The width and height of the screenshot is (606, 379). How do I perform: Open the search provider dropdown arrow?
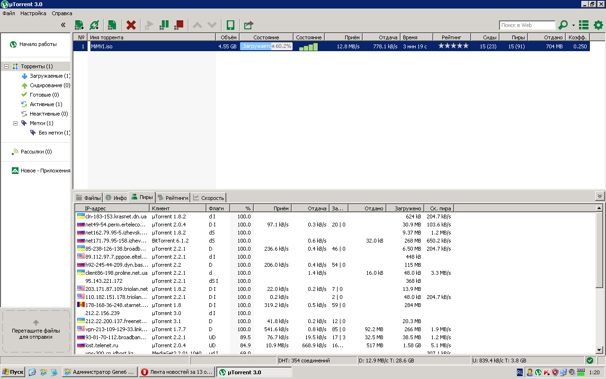point(573,26)
